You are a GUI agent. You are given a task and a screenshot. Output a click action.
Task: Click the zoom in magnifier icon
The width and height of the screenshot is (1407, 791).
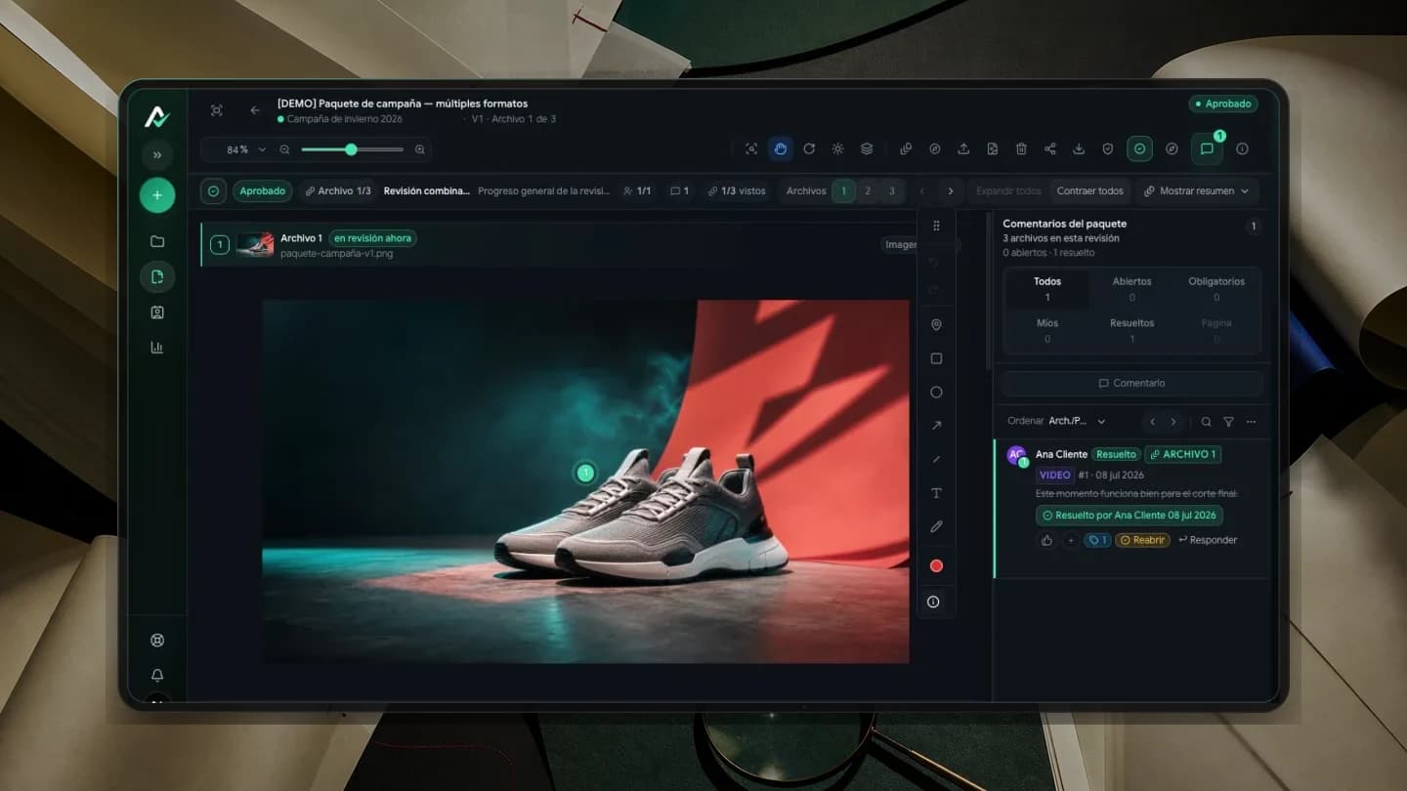(420, 149)
